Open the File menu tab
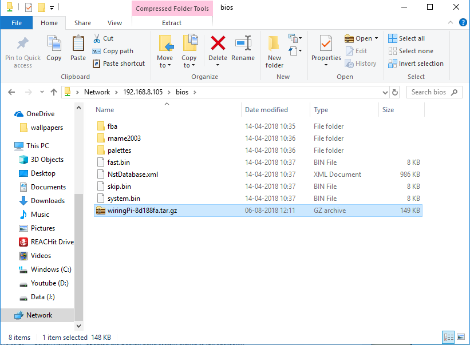The height and width of the screenshot is (345, 470). tap(17, 23)
